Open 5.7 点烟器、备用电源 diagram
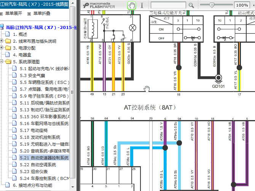The height and width of the screenshot is (191, 255). click(45, 89)
